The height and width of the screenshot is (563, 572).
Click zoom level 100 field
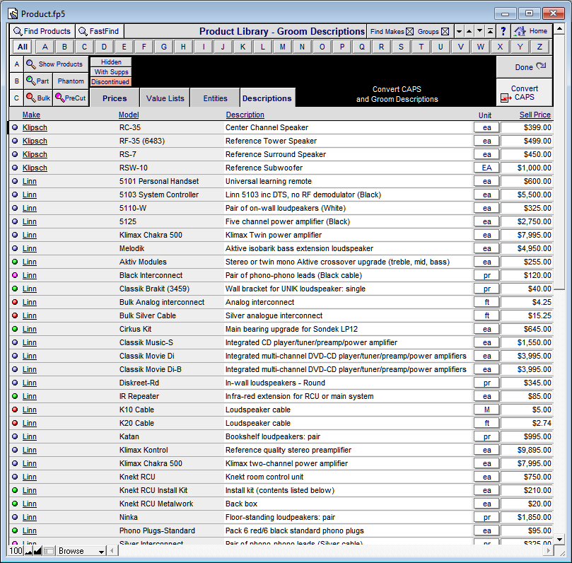click(x=16, y=551)
